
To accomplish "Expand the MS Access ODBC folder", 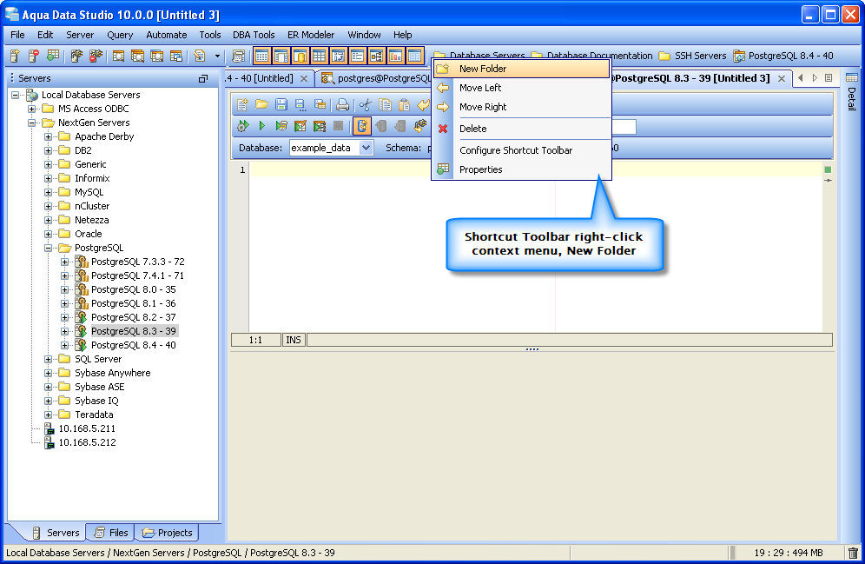I will point(32,109).
